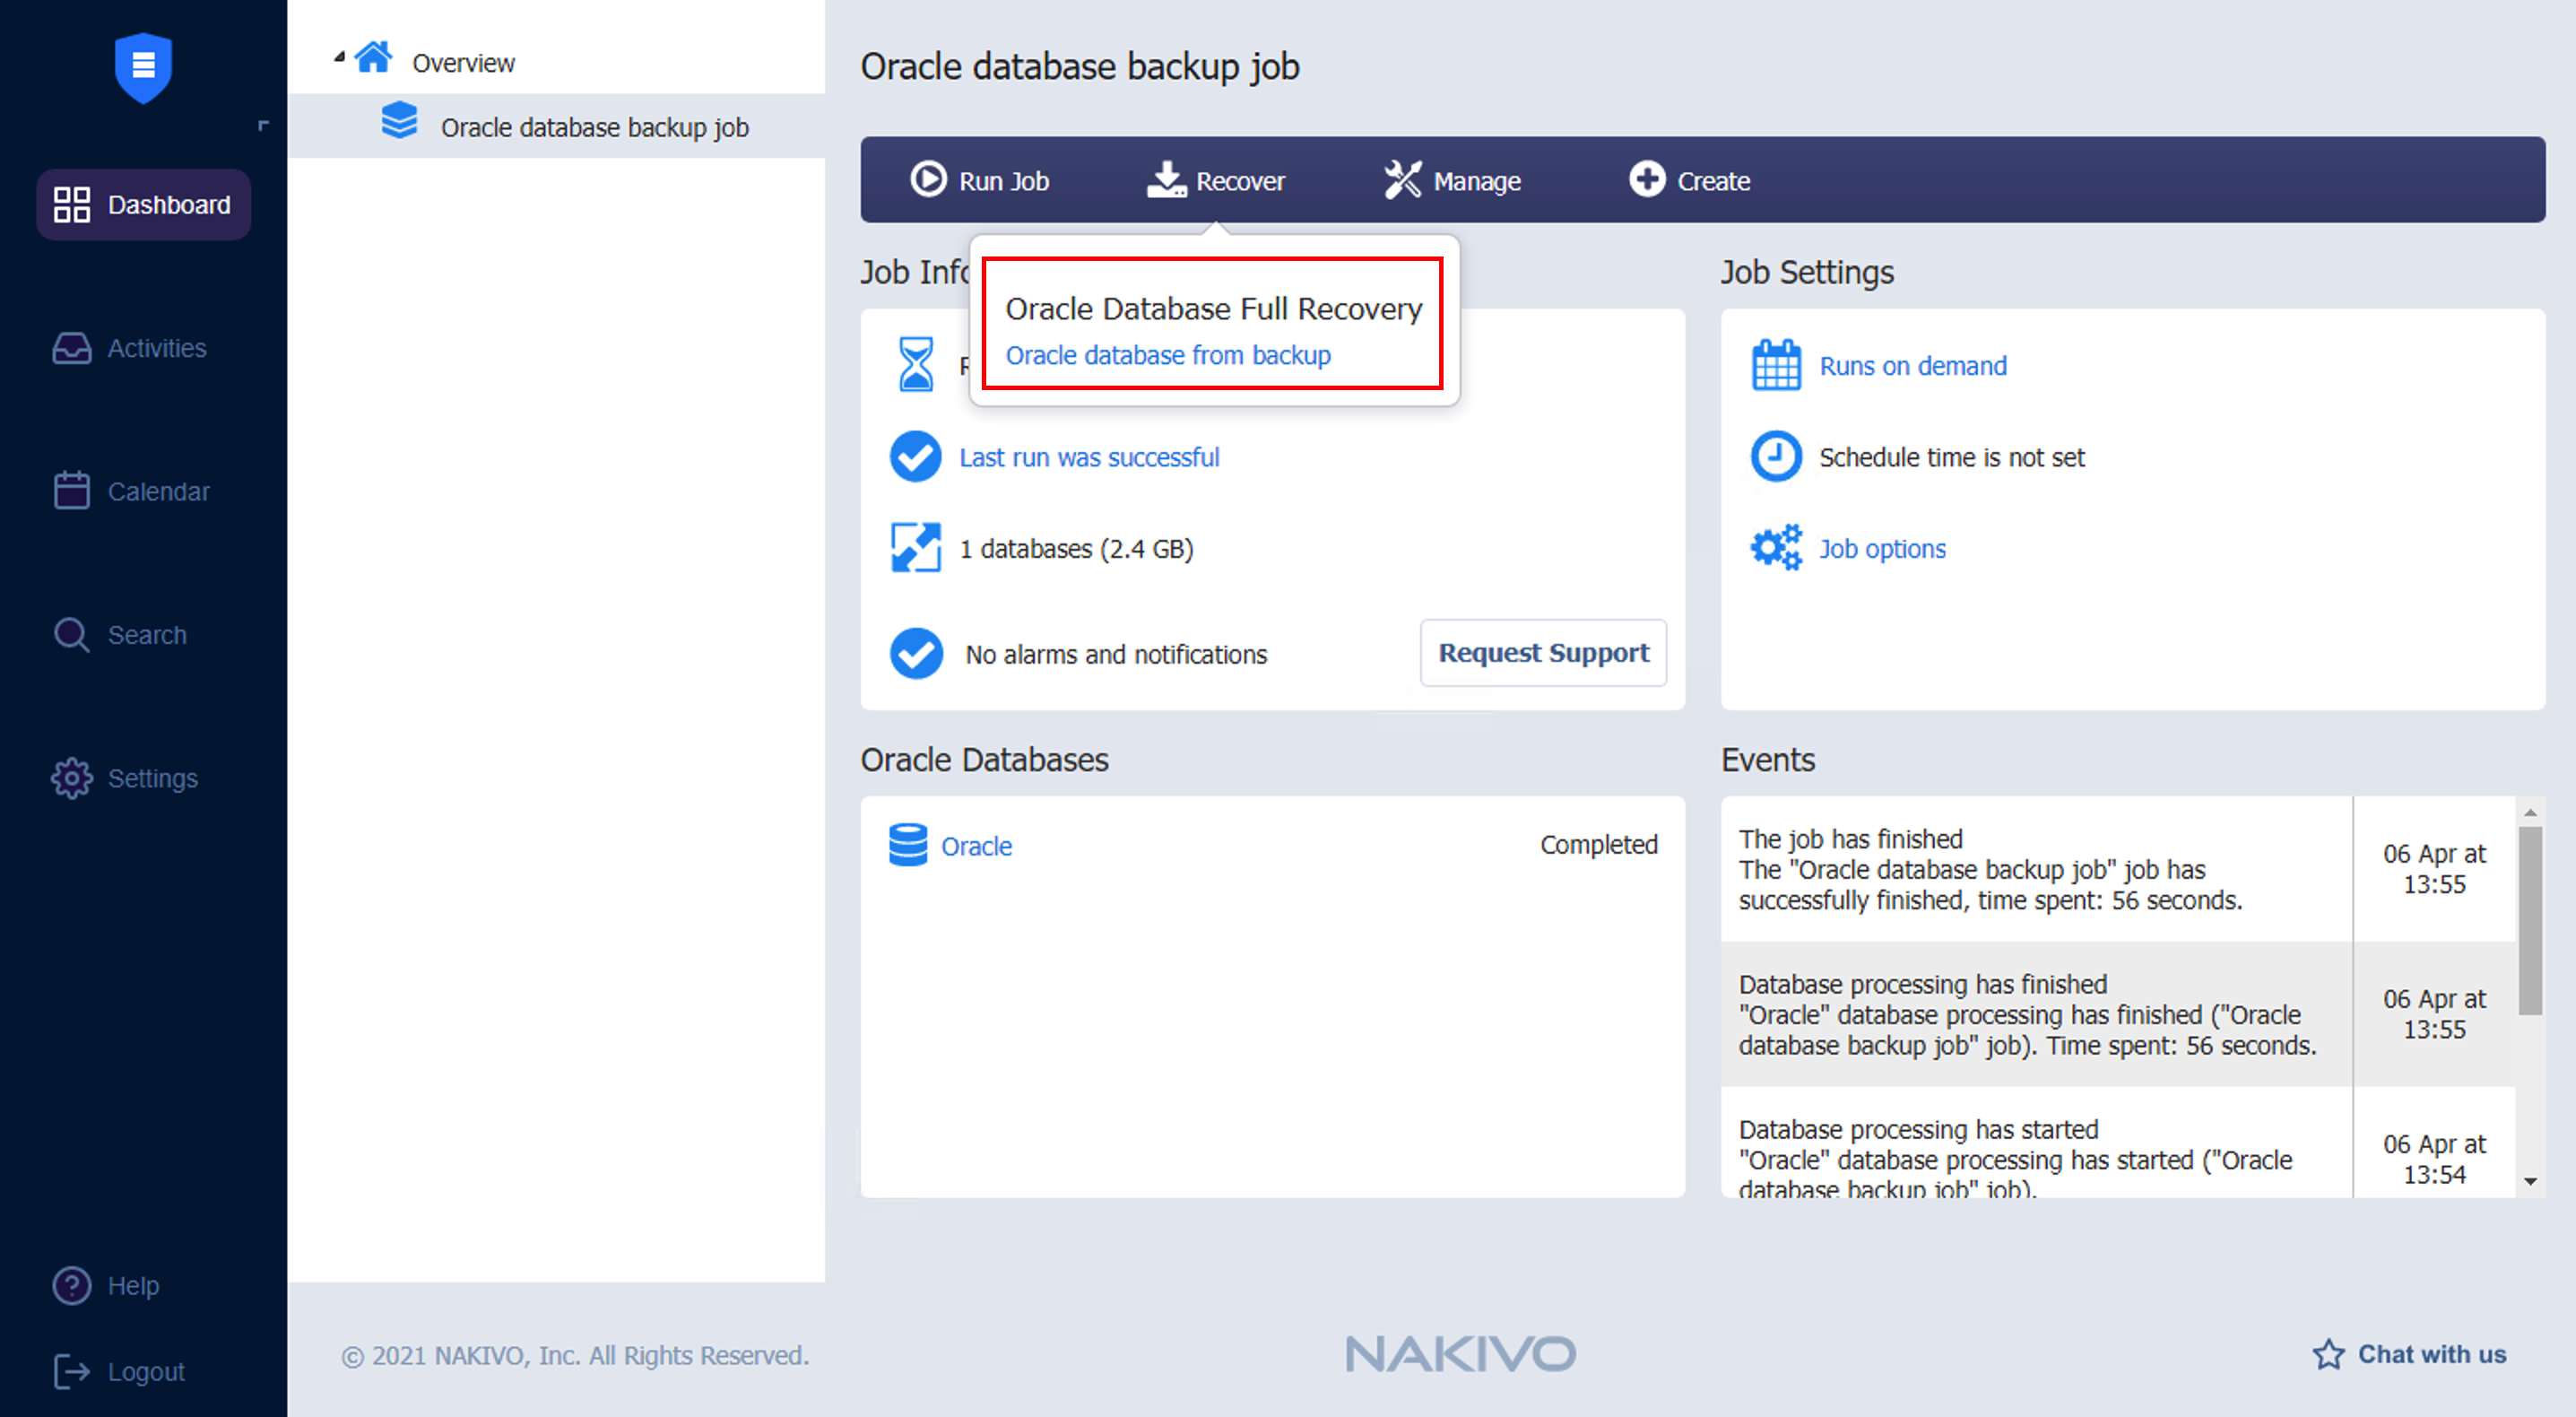
Task: Click the Logout arrow icon
Action: [72, 1371]
